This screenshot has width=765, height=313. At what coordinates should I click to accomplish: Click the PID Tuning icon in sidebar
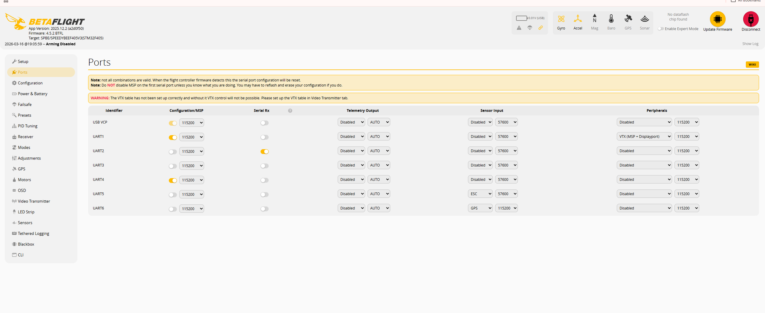click(14, 126)
